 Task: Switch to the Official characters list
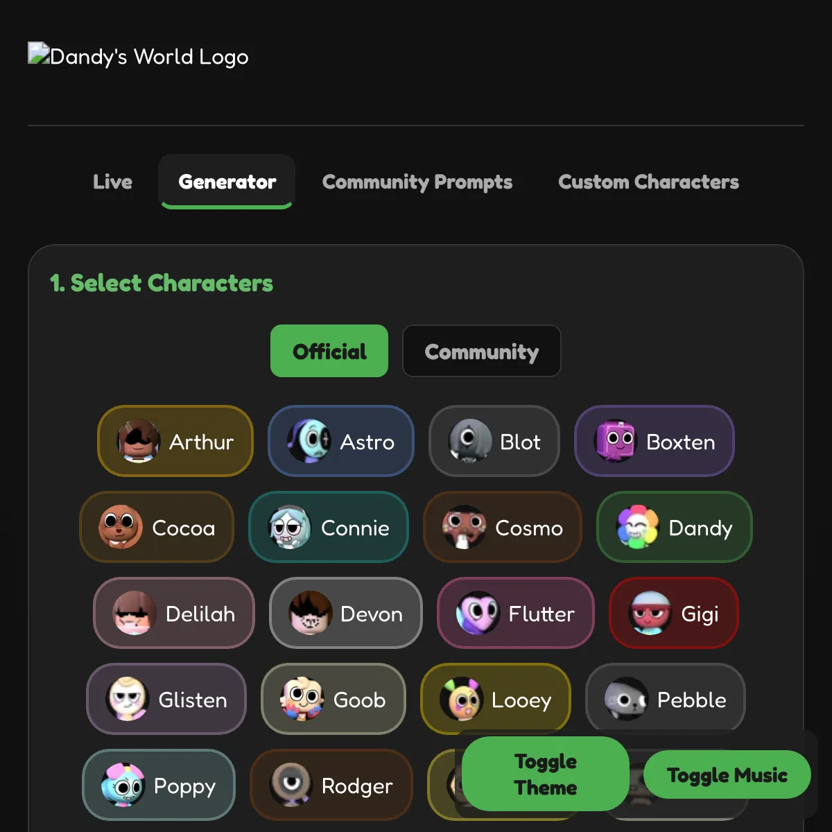[329, 351]
